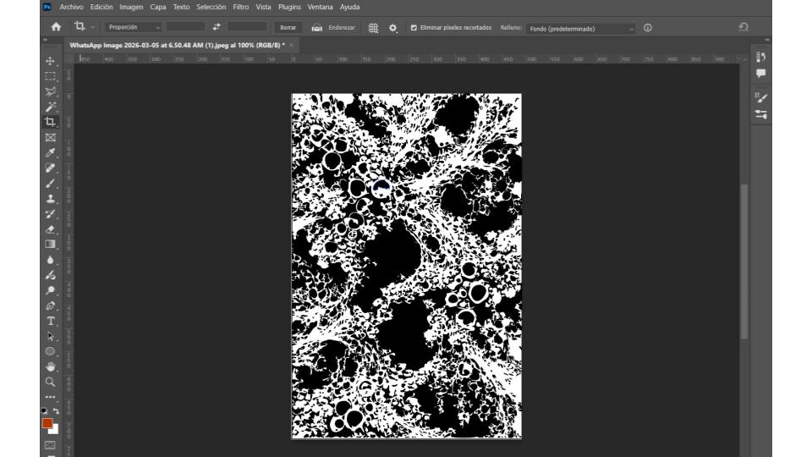This screenshot has width=812, height=457.
Task: Open the Ayuda menu
Action: [349, 8]
